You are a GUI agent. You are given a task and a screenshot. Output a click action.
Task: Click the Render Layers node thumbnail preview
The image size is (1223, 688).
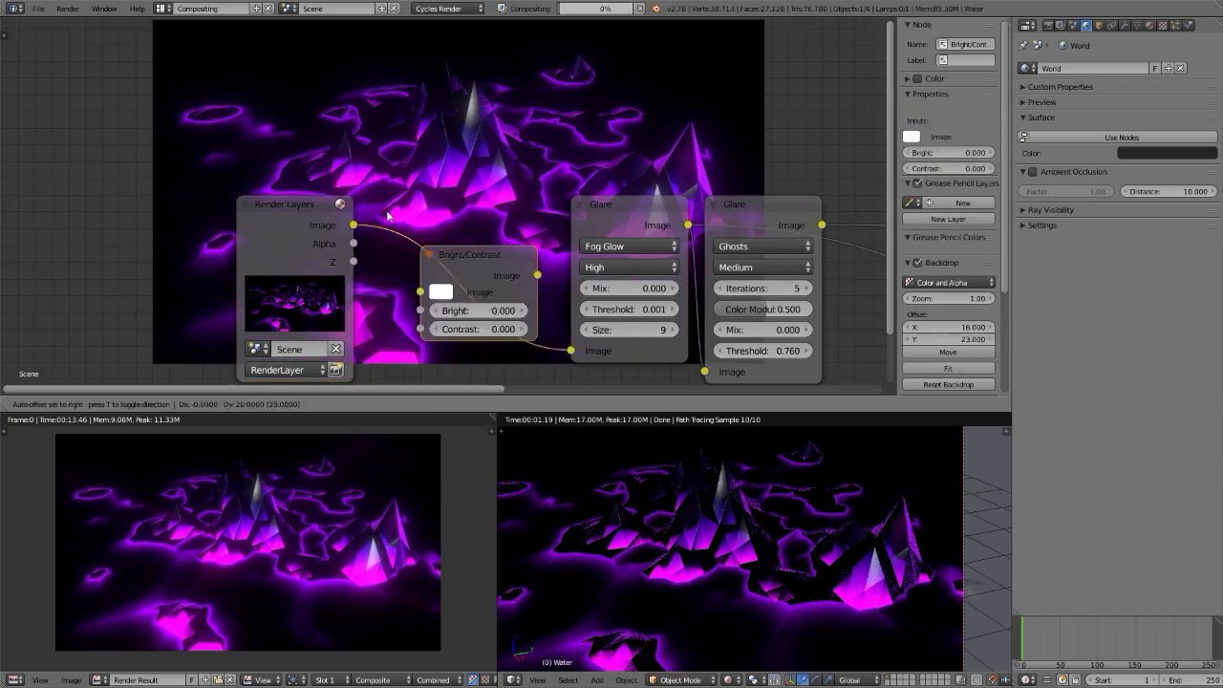coord(294,304)
